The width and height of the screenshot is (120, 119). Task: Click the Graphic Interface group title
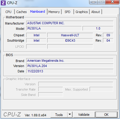point(18,79)
